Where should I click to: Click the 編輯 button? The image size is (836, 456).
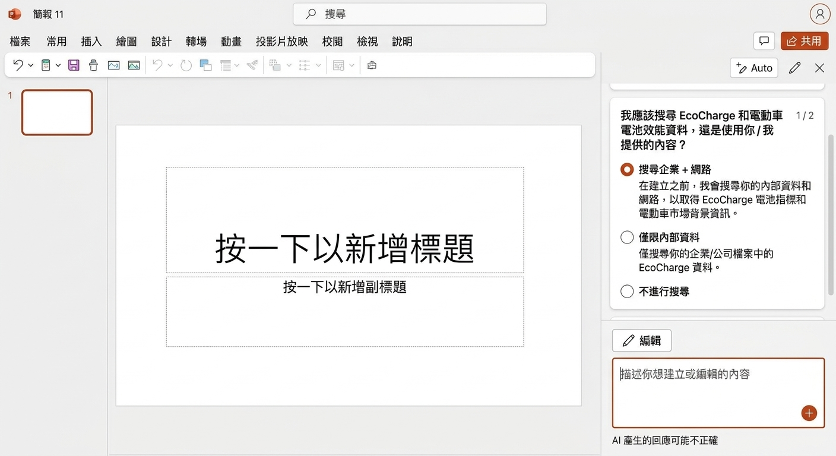pos(642,341)
